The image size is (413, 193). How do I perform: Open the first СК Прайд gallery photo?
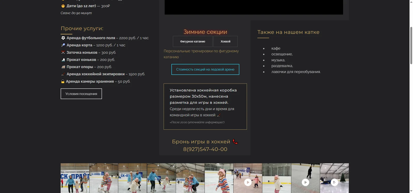[x=75, y=178]
